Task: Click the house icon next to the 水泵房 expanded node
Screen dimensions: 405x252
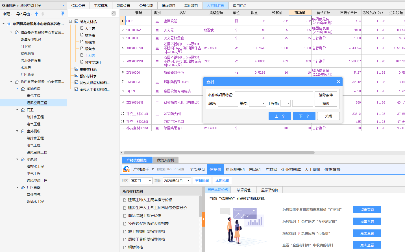Action: tap(23, 159)
